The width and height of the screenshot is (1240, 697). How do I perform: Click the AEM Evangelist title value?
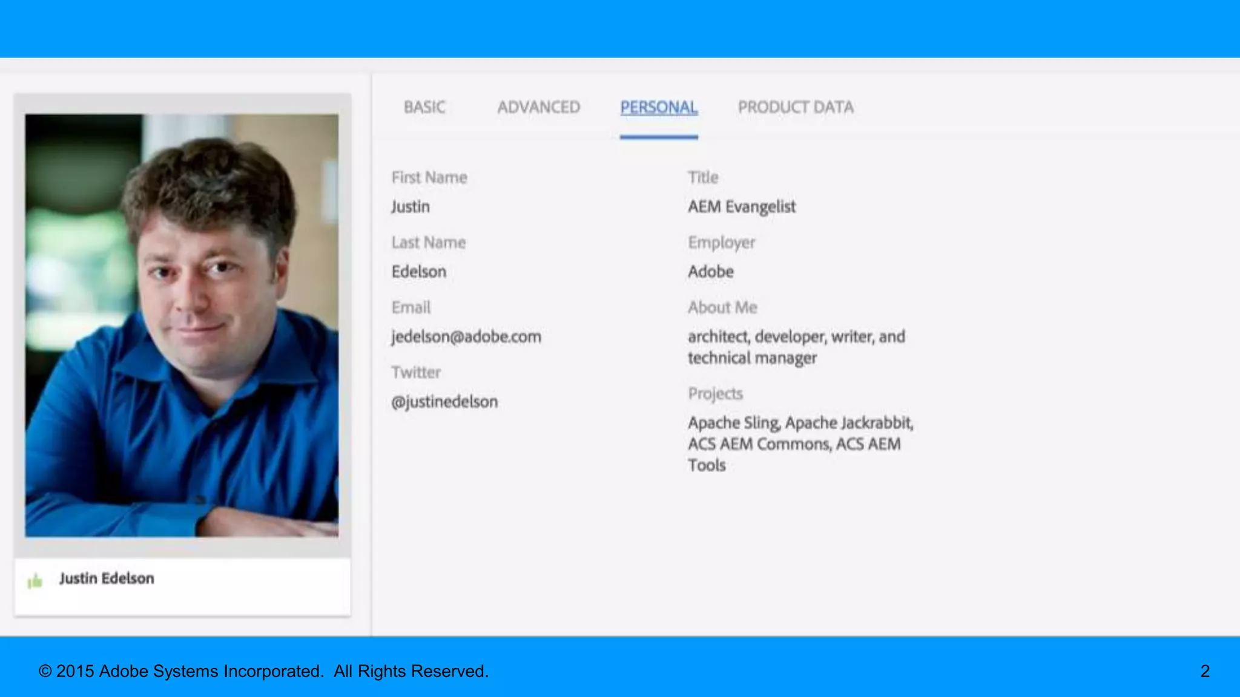point(741,207)
